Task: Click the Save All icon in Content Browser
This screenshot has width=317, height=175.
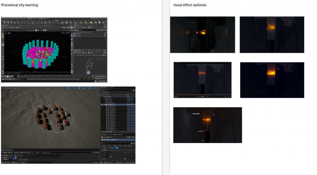Action: click(x=24, y=152)
